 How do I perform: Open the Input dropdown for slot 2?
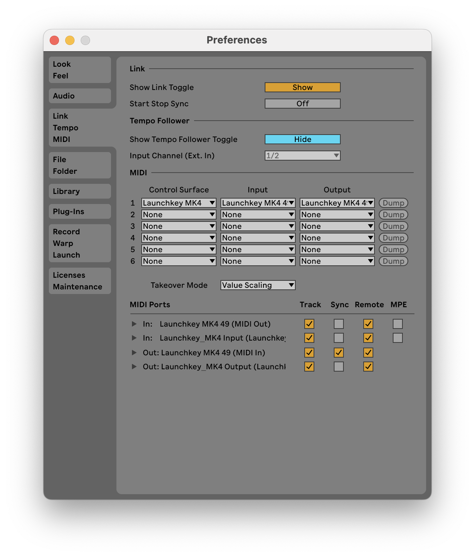point(258,214)
